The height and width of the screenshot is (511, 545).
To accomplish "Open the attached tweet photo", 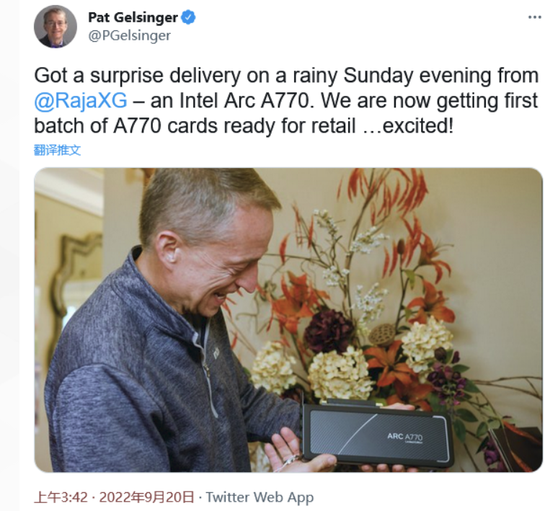I will 288,320.
